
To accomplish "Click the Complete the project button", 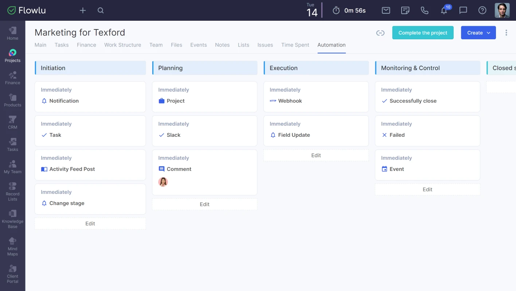I will [x=423, y=32].
